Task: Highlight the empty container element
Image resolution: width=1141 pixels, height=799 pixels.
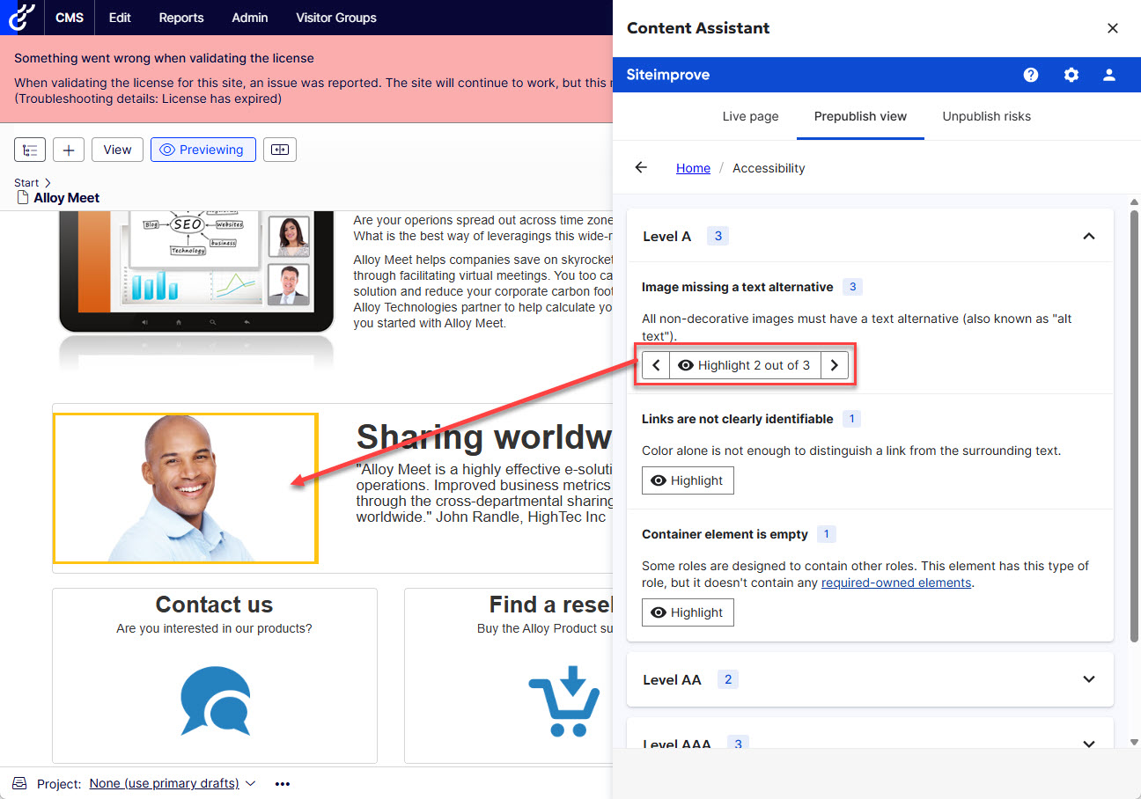Action: [x=688, y=612]
